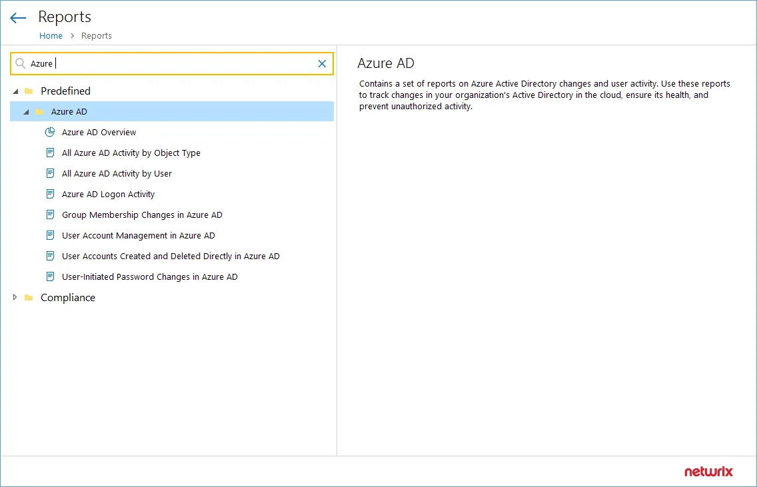Go back using the left arrow icon
Image resolution: width=757 pixels, height=487 pixels.
18,19
